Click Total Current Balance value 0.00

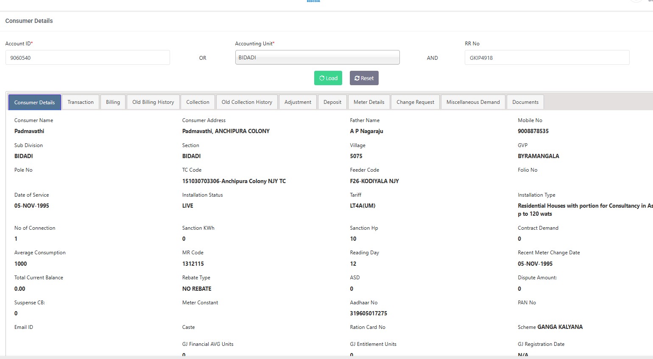20,289
